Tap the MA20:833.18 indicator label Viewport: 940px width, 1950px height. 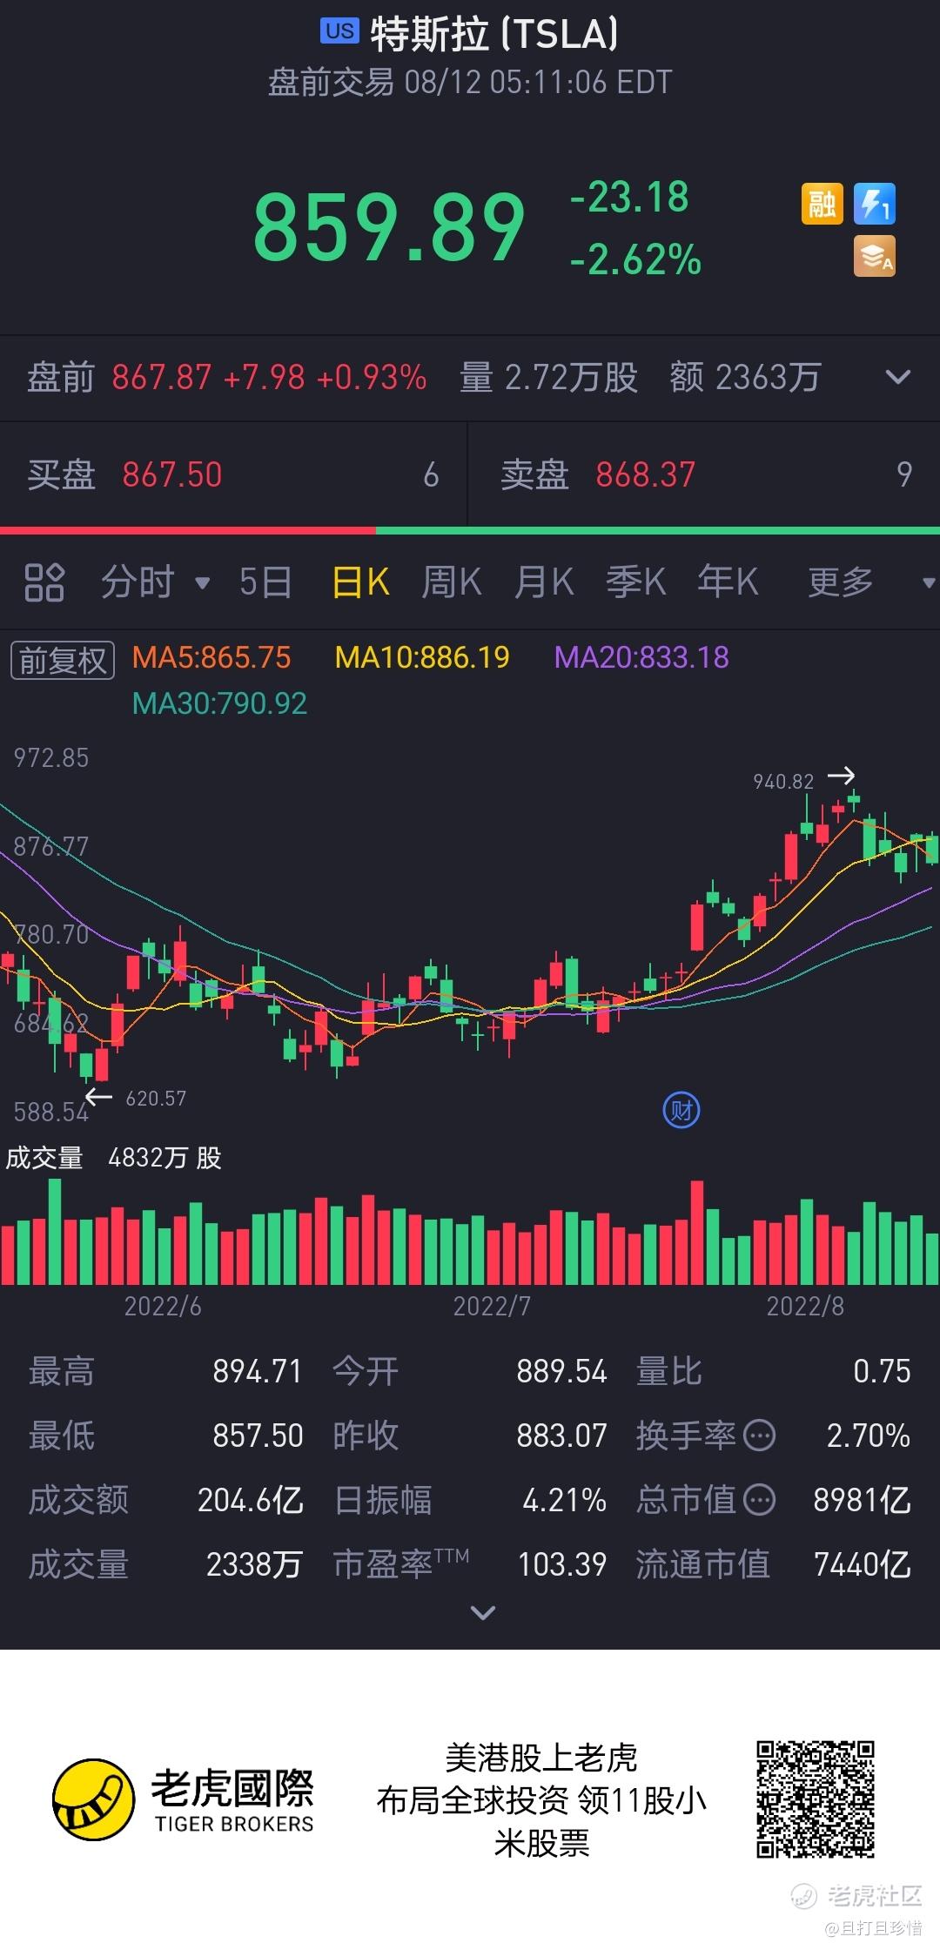641,657
